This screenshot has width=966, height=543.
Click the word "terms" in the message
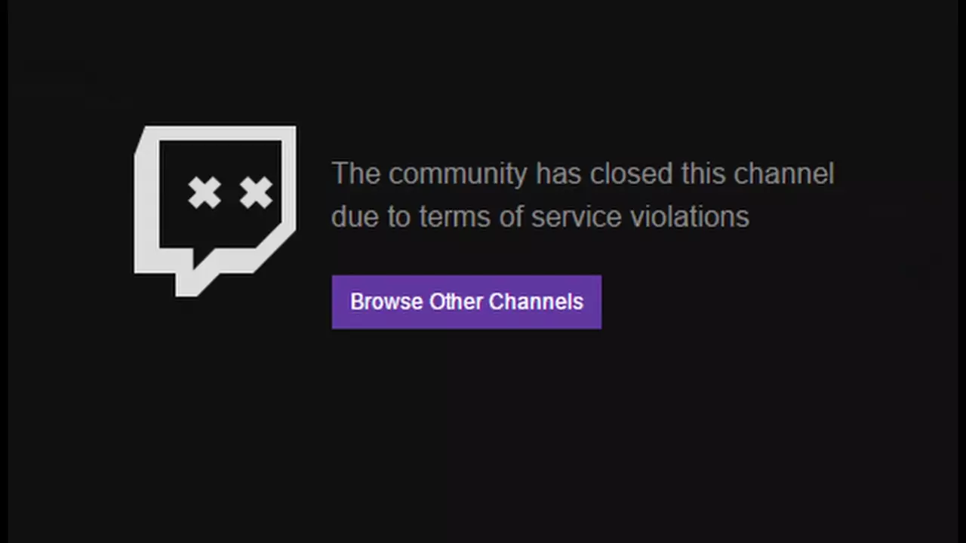click(x=454, y=218)
